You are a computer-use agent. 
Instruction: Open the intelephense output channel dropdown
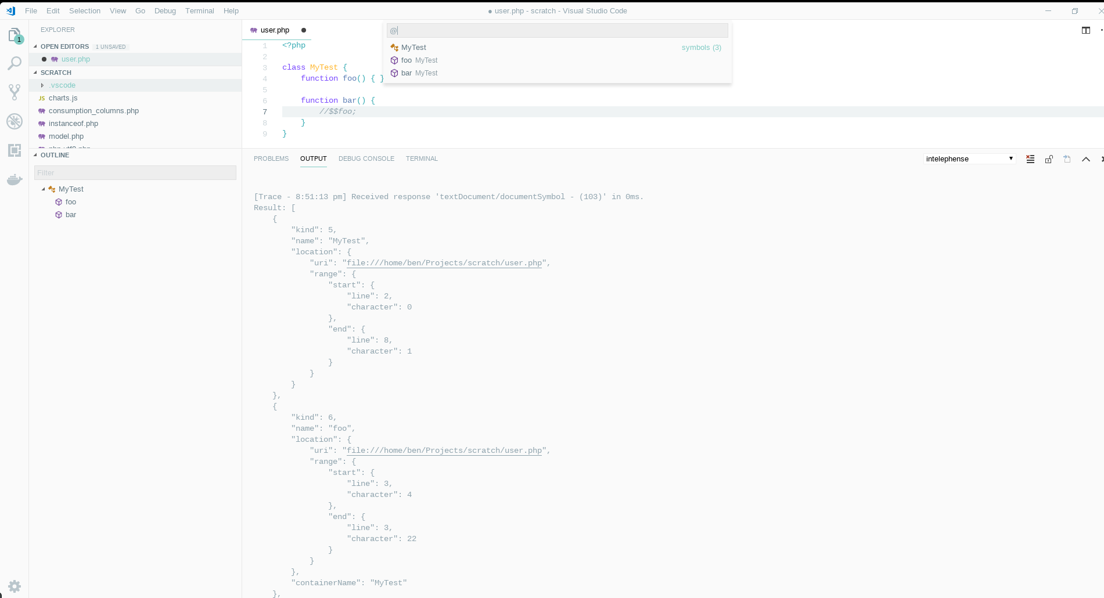(x=969, y=158)
